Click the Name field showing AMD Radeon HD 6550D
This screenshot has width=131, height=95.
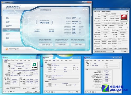click(x=111, y=14)
